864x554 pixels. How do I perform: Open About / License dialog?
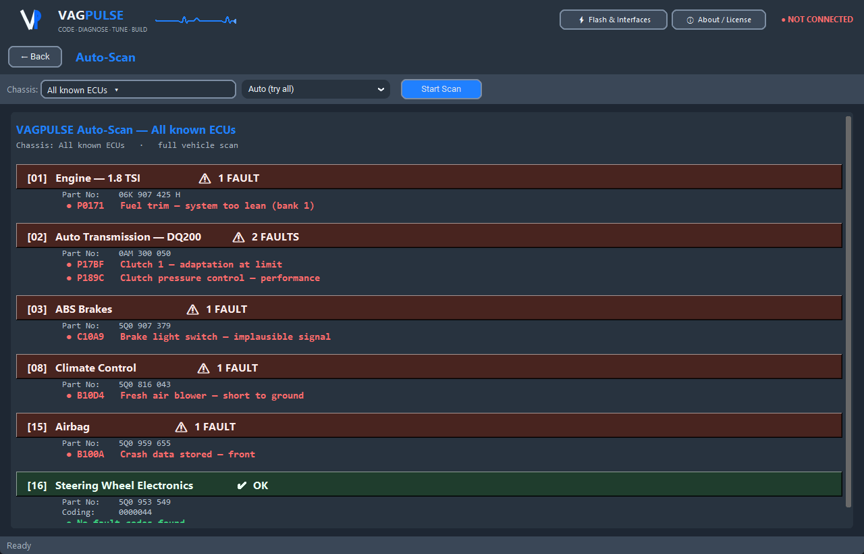[719, 20]
